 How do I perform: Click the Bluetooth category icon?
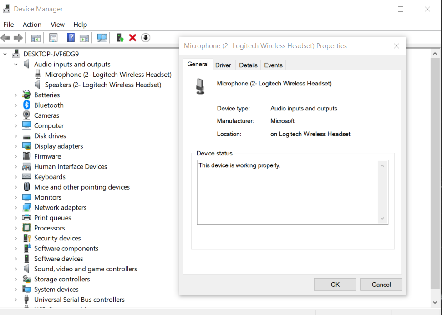(x=26, y=105)
